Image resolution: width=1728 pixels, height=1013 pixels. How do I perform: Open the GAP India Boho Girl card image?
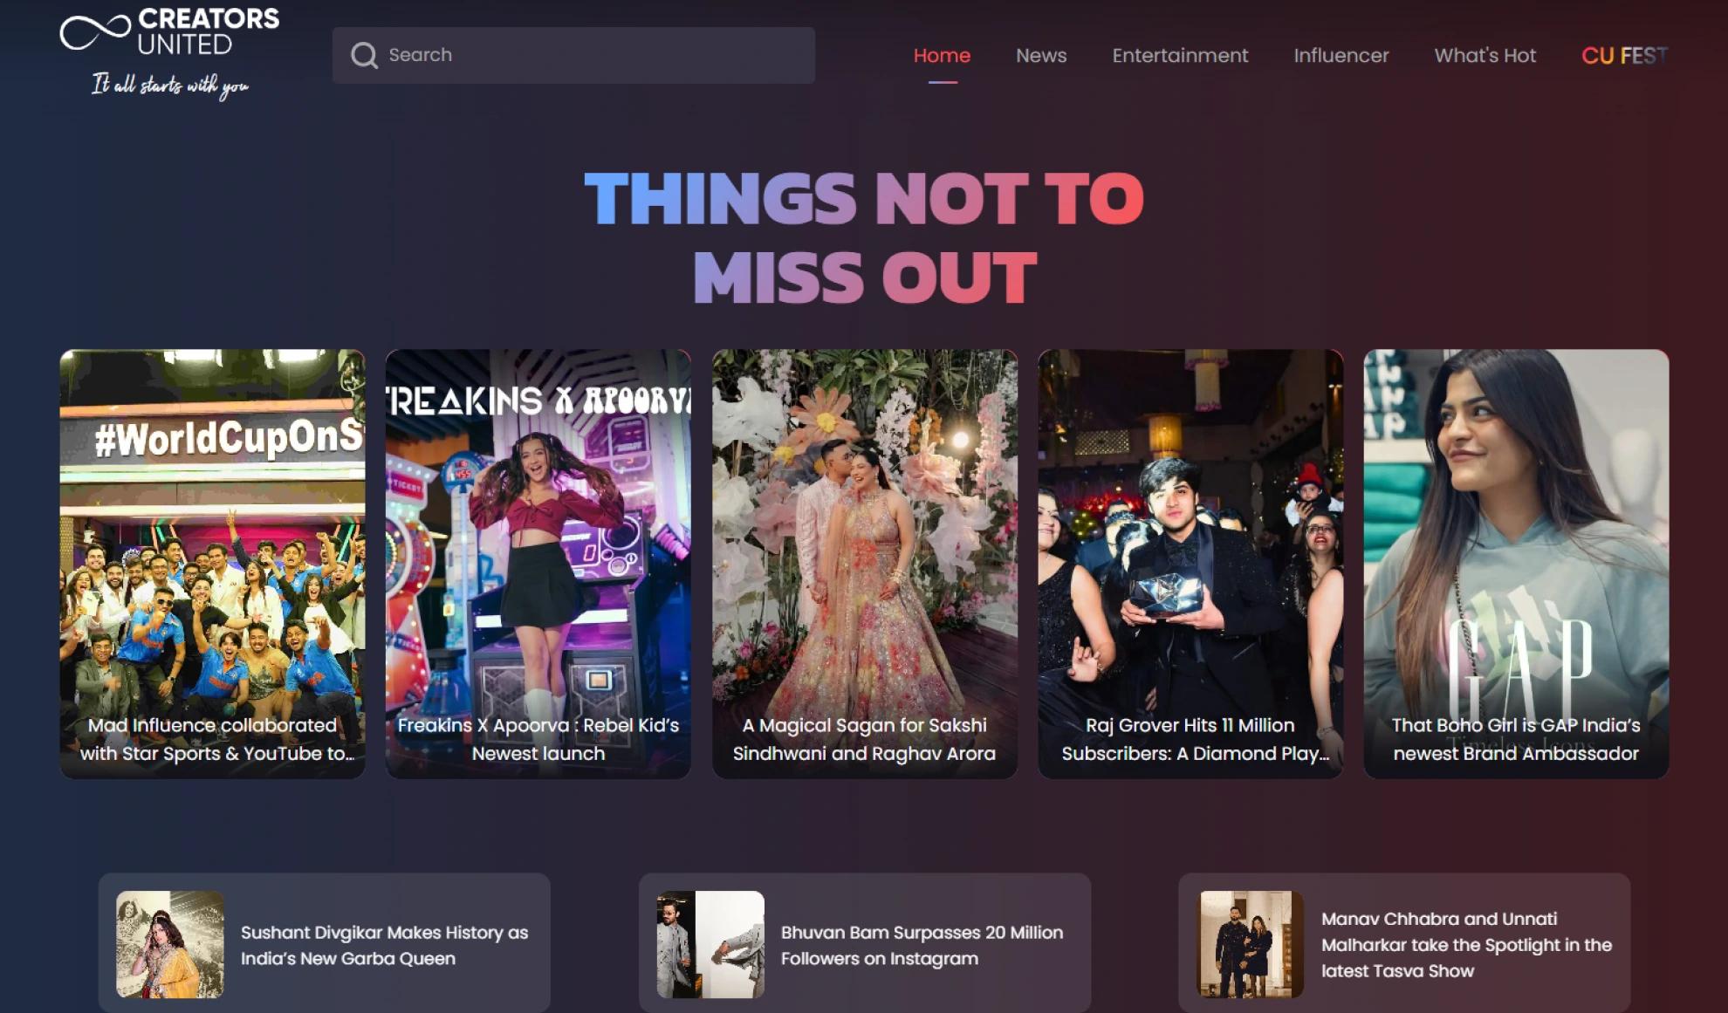click(x=1517, y=564)
